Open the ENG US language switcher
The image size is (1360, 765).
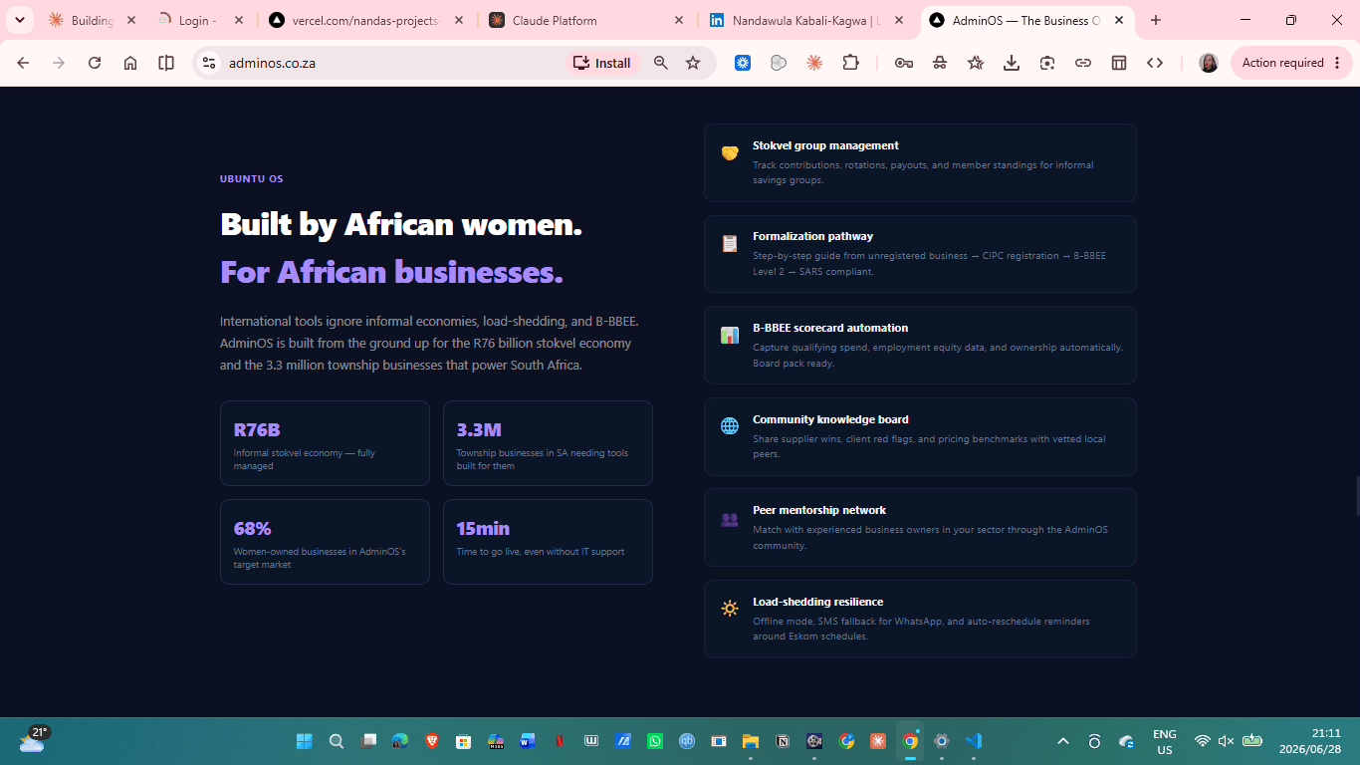coord(1165,742)
